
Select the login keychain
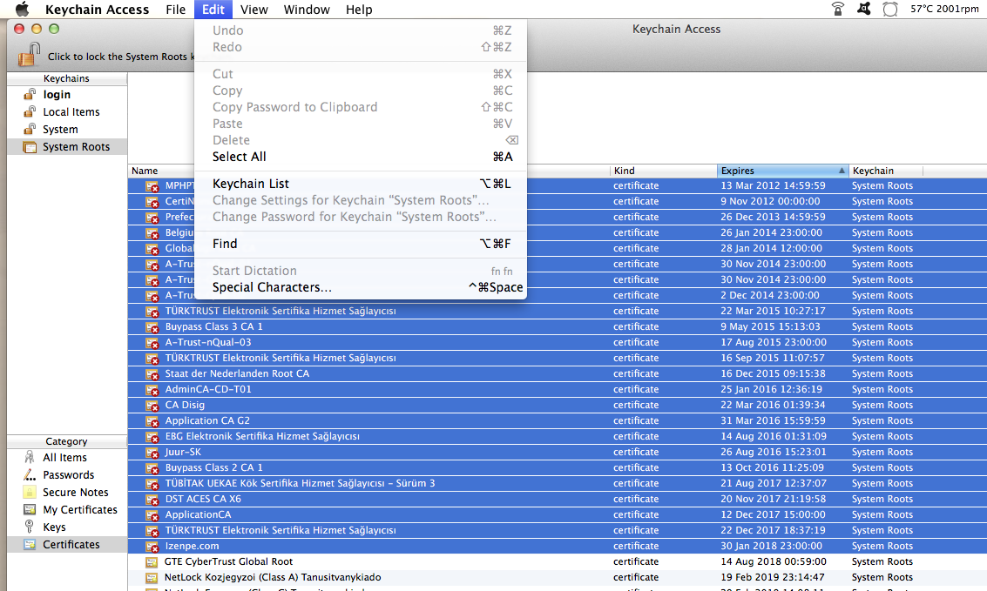pos(67,94)
